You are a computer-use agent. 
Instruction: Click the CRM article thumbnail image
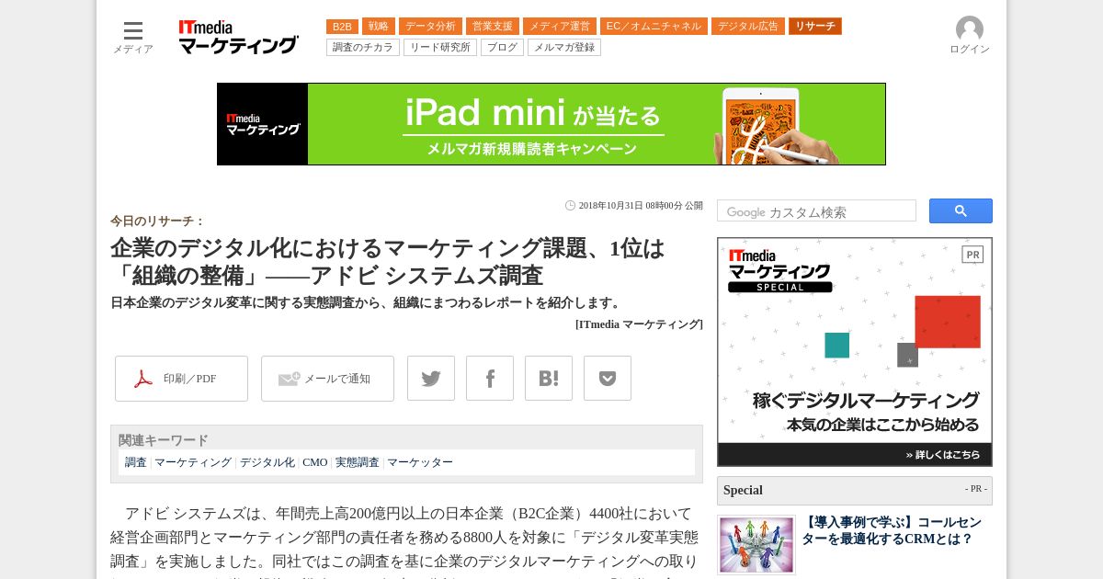[x=756, y=545]
